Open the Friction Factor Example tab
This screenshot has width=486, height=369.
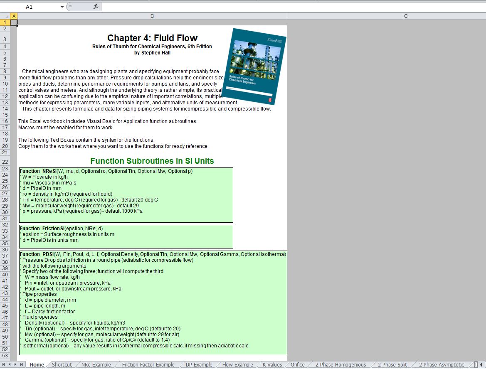coord(148,365)
